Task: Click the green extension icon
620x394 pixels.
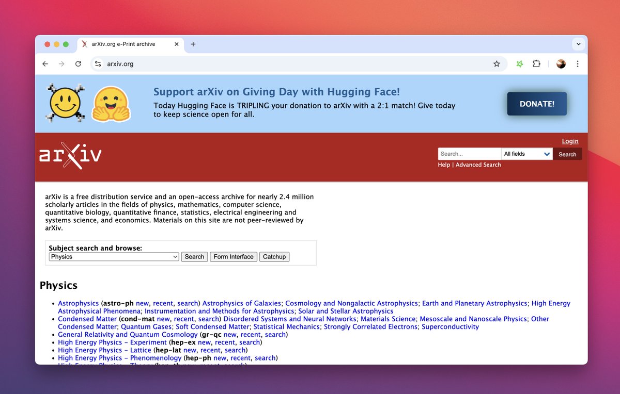Action: tap(519, 63)
